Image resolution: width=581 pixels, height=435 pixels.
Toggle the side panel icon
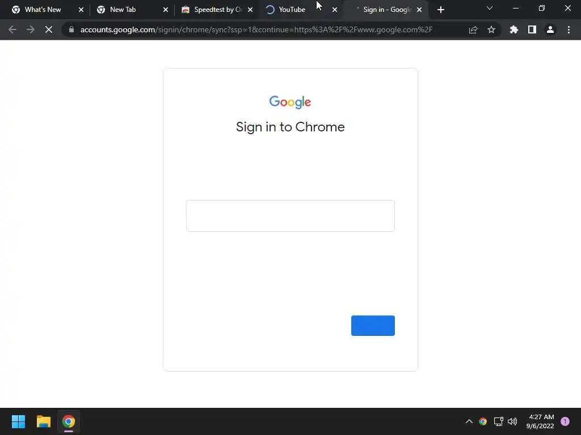[532, 29]
